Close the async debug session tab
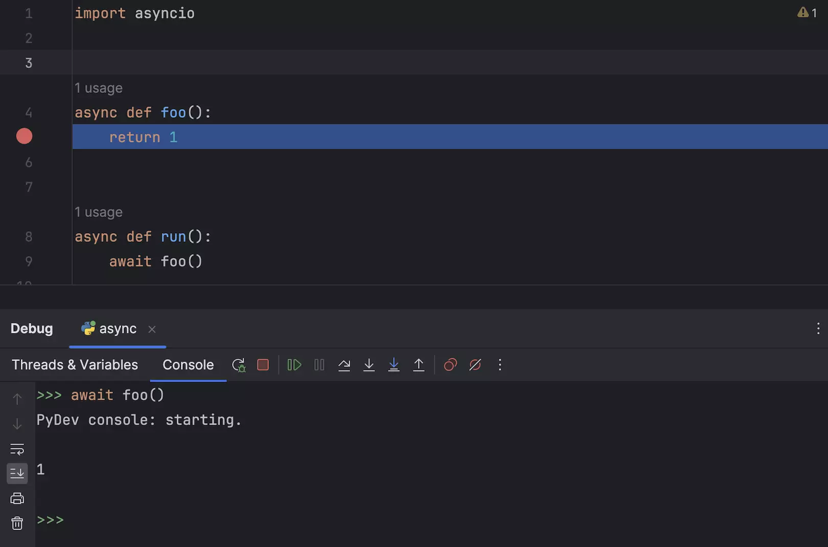 click(x=152, y=329)
